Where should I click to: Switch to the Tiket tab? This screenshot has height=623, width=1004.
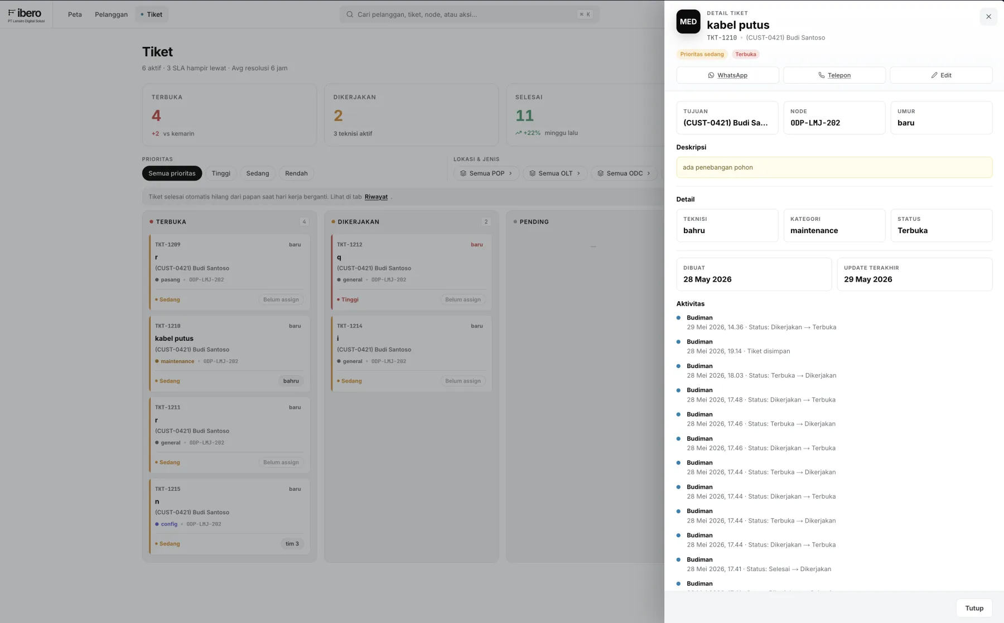click(151, 15)
